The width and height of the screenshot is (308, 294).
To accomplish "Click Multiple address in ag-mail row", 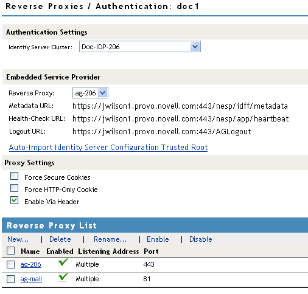I will point(87,279).
